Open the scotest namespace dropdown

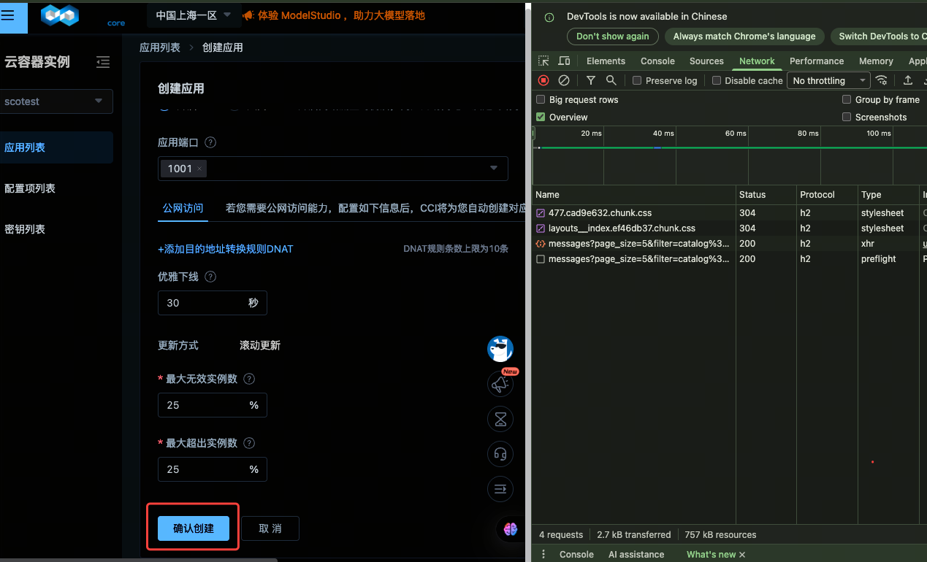pos(57,101)
